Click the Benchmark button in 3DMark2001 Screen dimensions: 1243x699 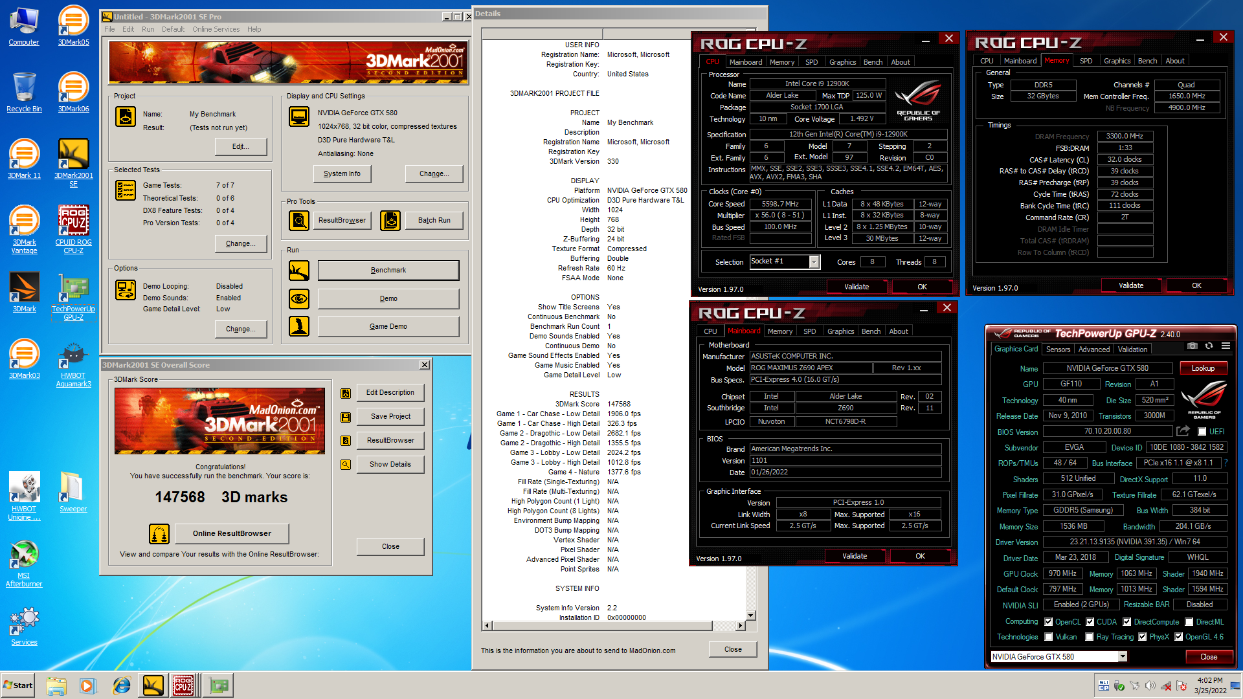(388, 271)
